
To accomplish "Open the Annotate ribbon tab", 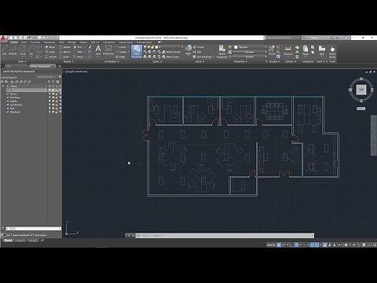I will click(x=35, y=42).
